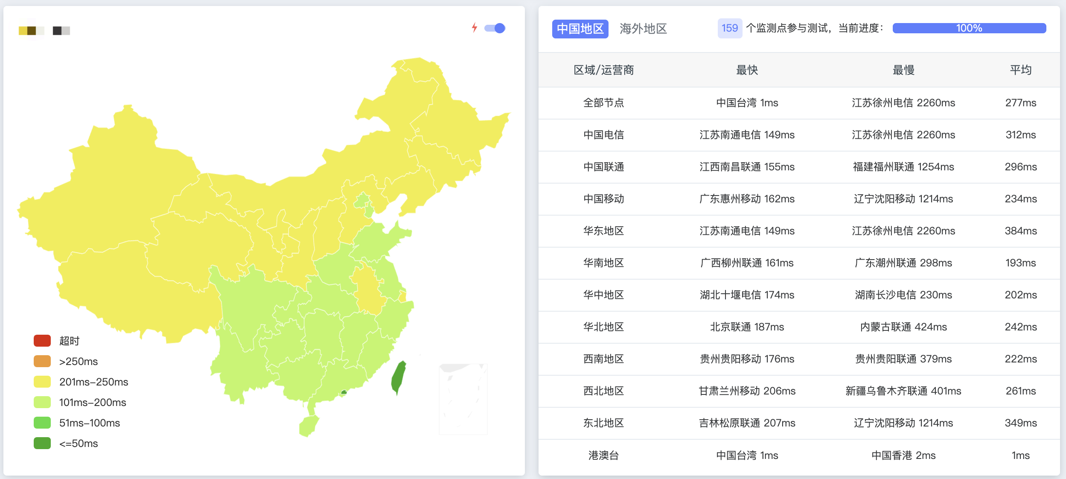The image size is (1066, 479).
Task: Click the 51ms-100ms green legend square
Action: [x=41, y=422]
